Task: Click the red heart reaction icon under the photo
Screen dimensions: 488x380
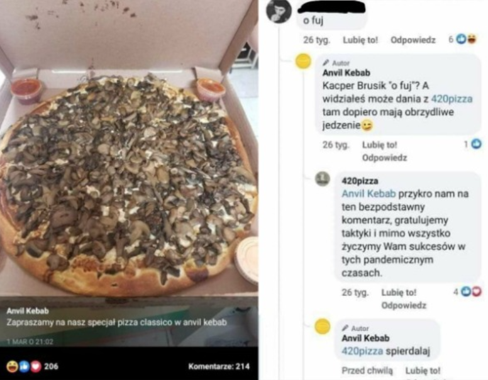Action: coord(36,367)
